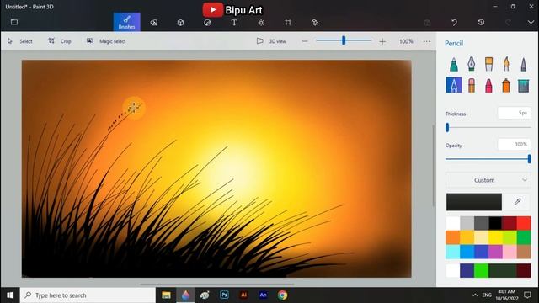Click the Redo icon
The image size is (539, 303).
[508, 23]
